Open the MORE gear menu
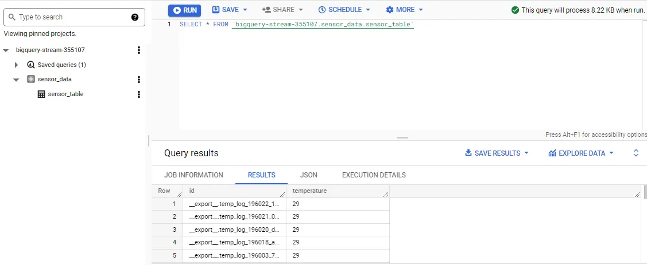Image resolution: width=647 pixels, height=265 pixels. pos(404,10)
